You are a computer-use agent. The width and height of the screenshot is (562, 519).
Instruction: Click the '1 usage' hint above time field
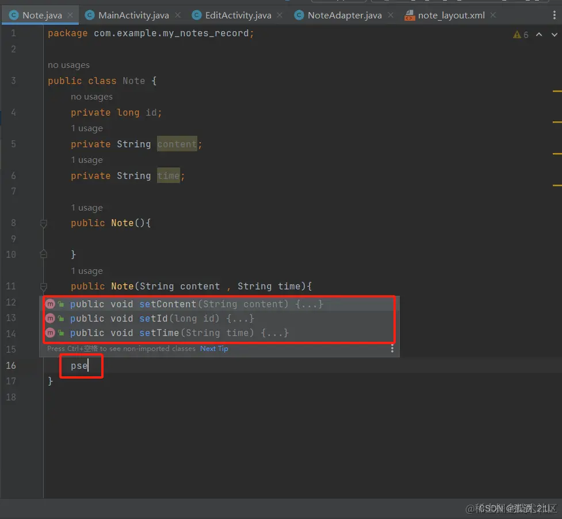(x=87, y=160)
